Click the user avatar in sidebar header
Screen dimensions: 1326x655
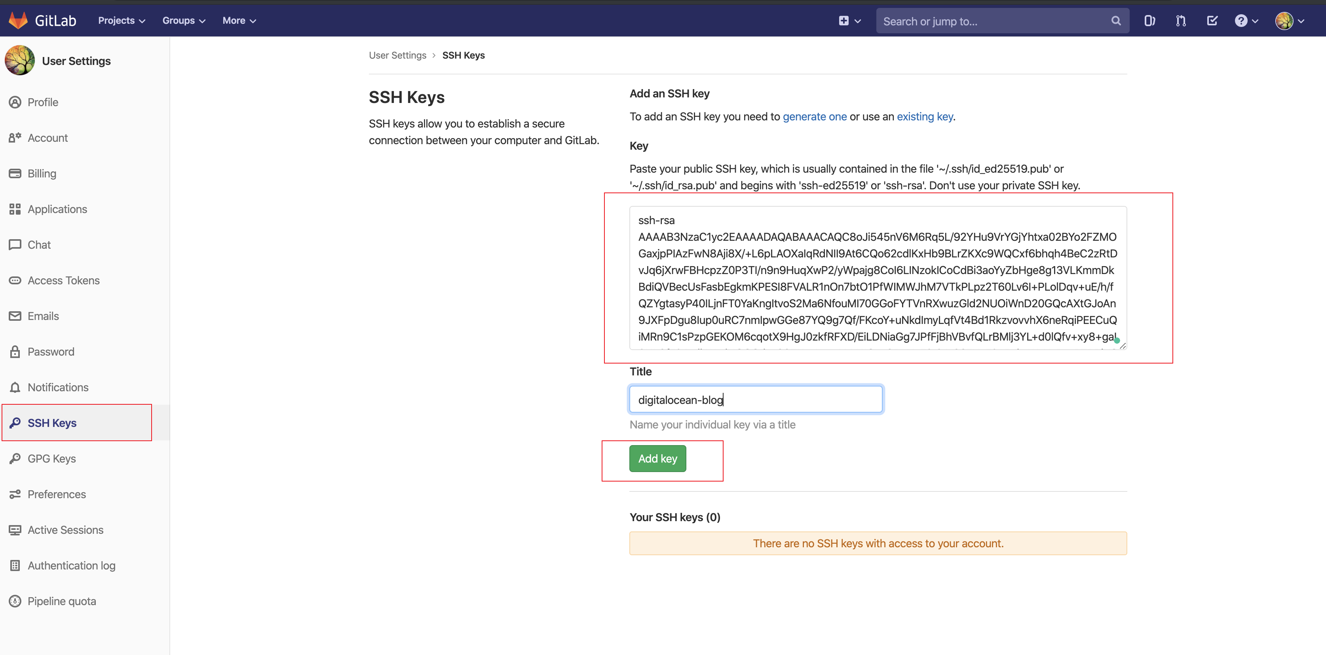point(19,61)
